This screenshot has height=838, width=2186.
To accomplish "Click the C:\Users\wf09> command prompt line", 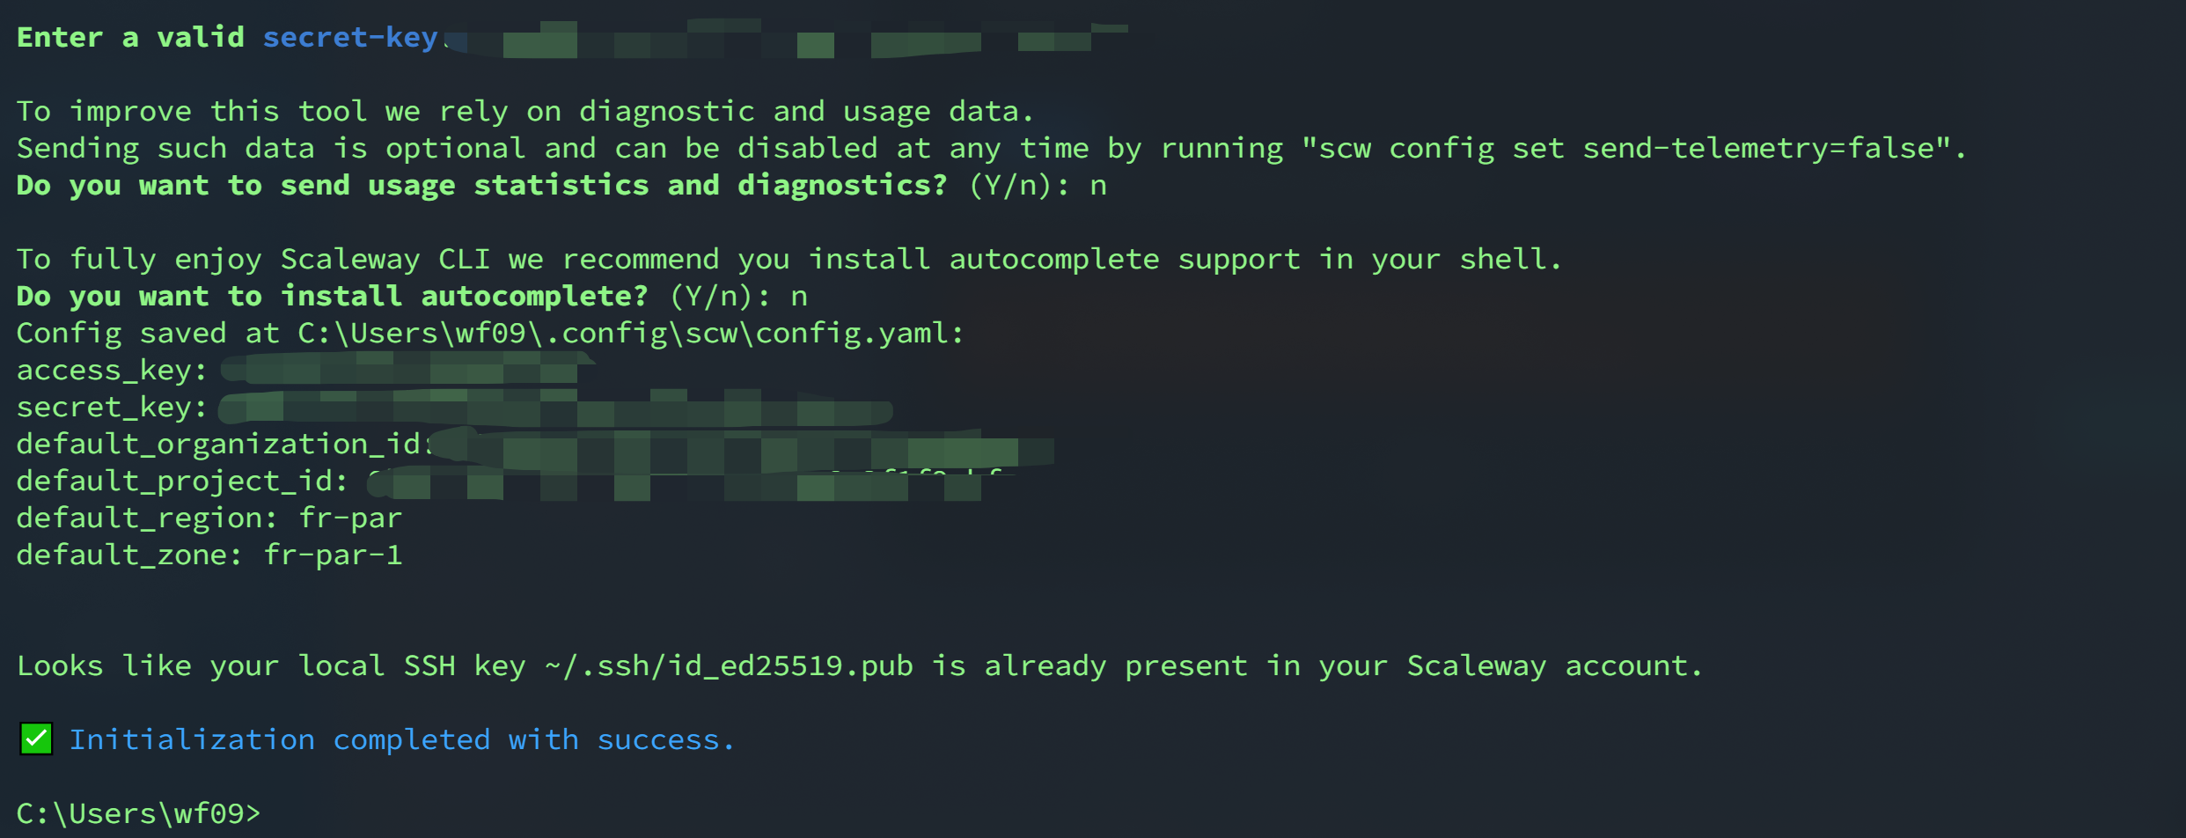I will click(139, 813).
